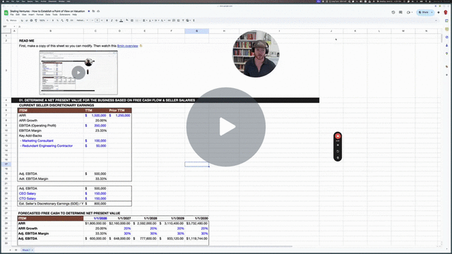This screenshot has height=254, width=452.
Task: Open the Data menu
Action: (48, 14)
